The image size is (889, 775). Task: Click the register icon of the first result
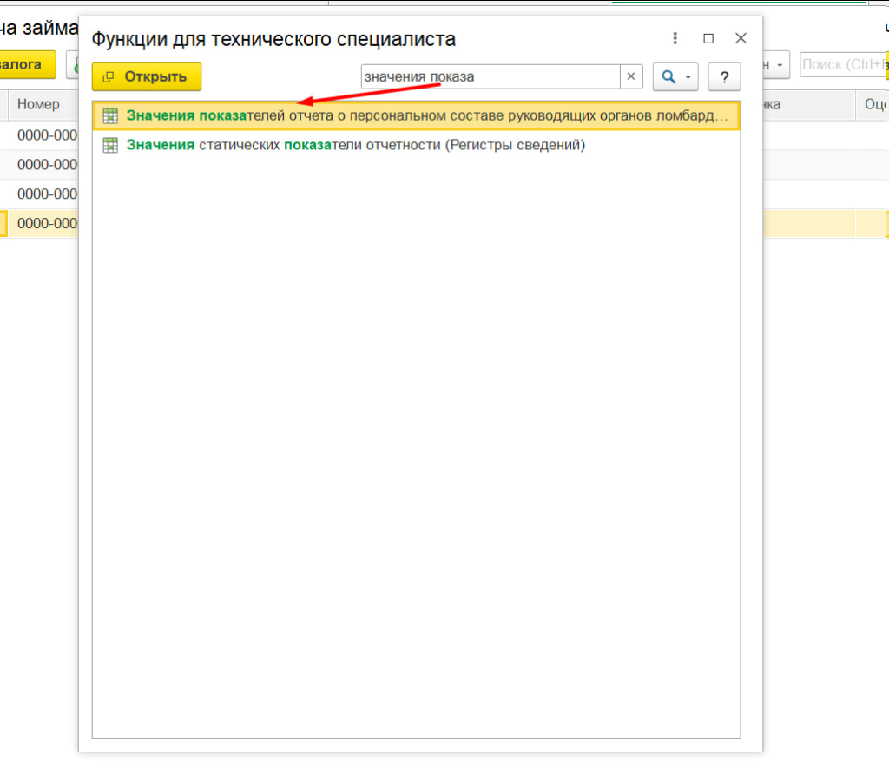click(x=110, y=116)
